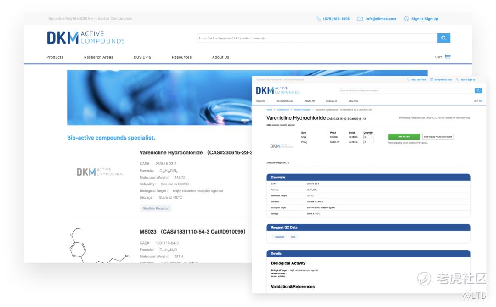Click the Datasheet link under Request QC Data

(x=279, y=237)
